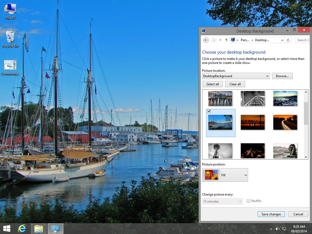Click the Back navigation arrow
The width and height of the screenshot is (312, 234).
pyautogui.click(x=206, y=40)
